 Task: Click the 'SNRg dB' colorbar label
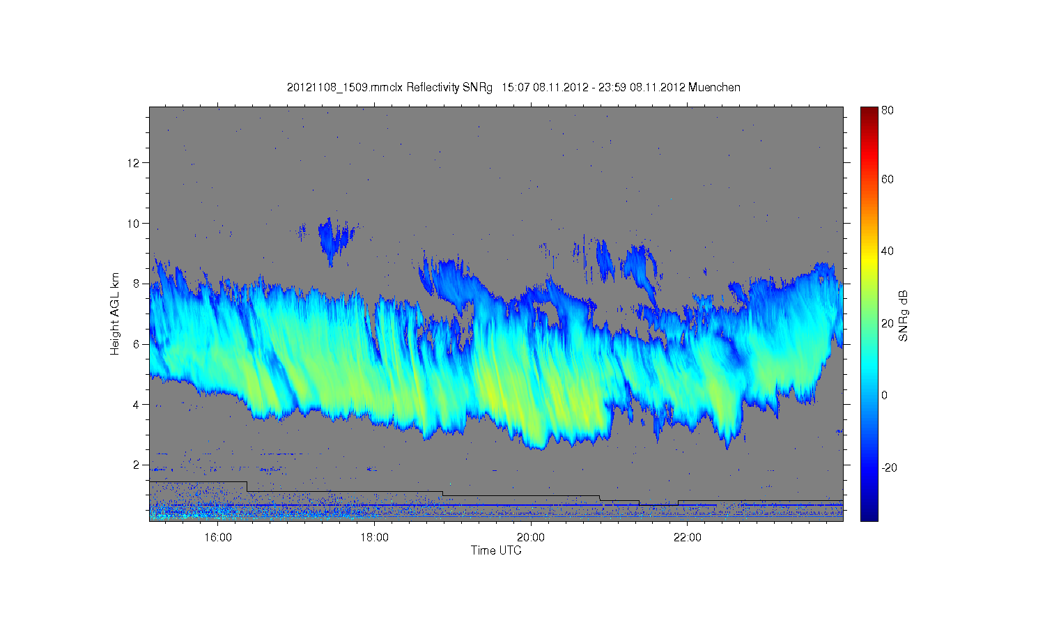904,316
